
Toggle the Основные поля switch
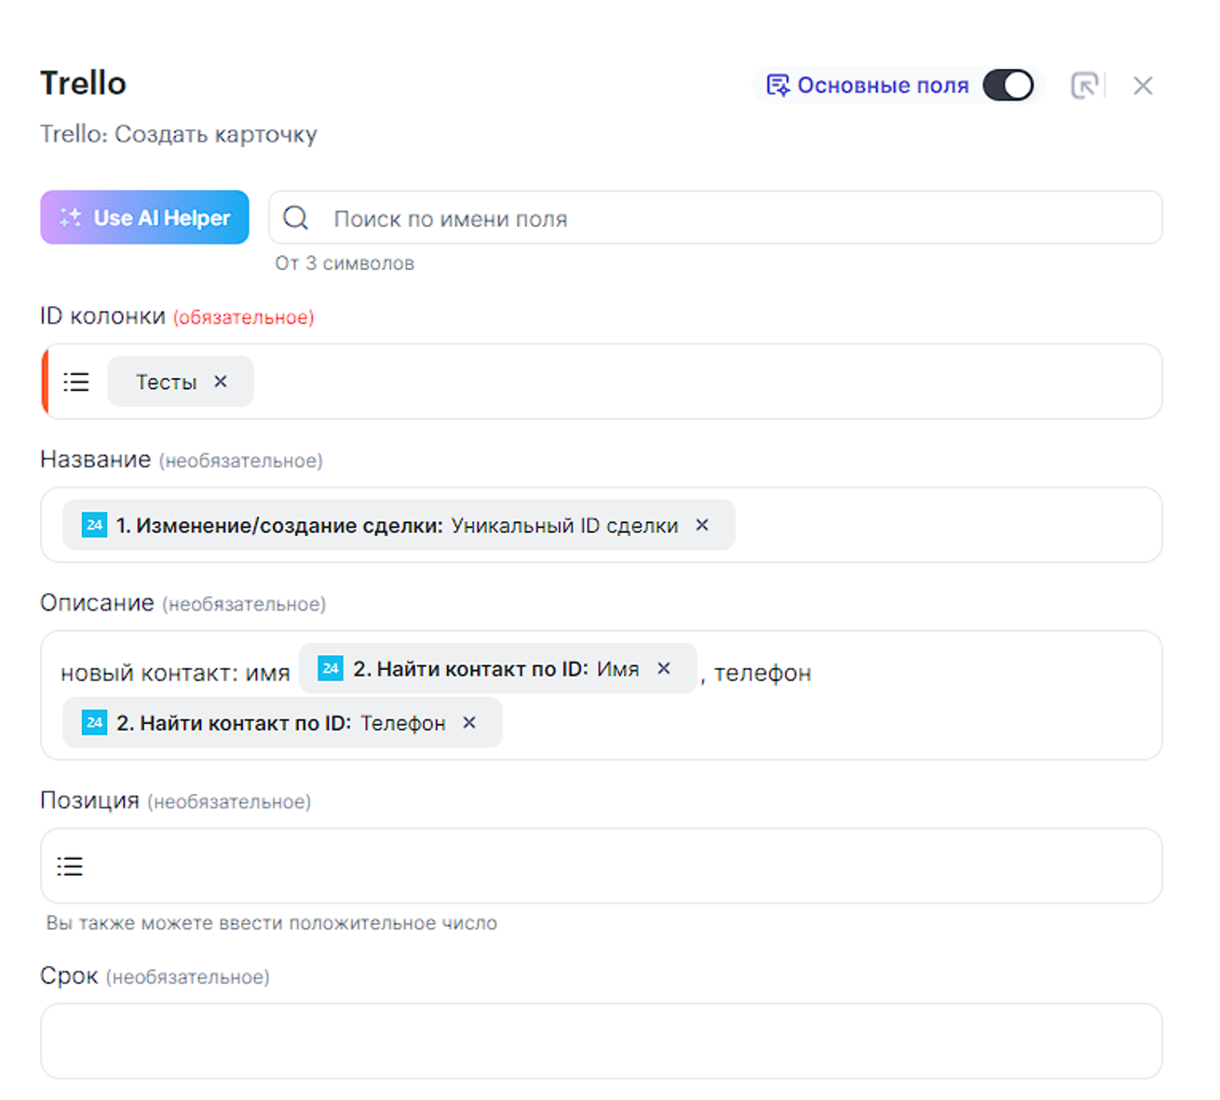1009,86
